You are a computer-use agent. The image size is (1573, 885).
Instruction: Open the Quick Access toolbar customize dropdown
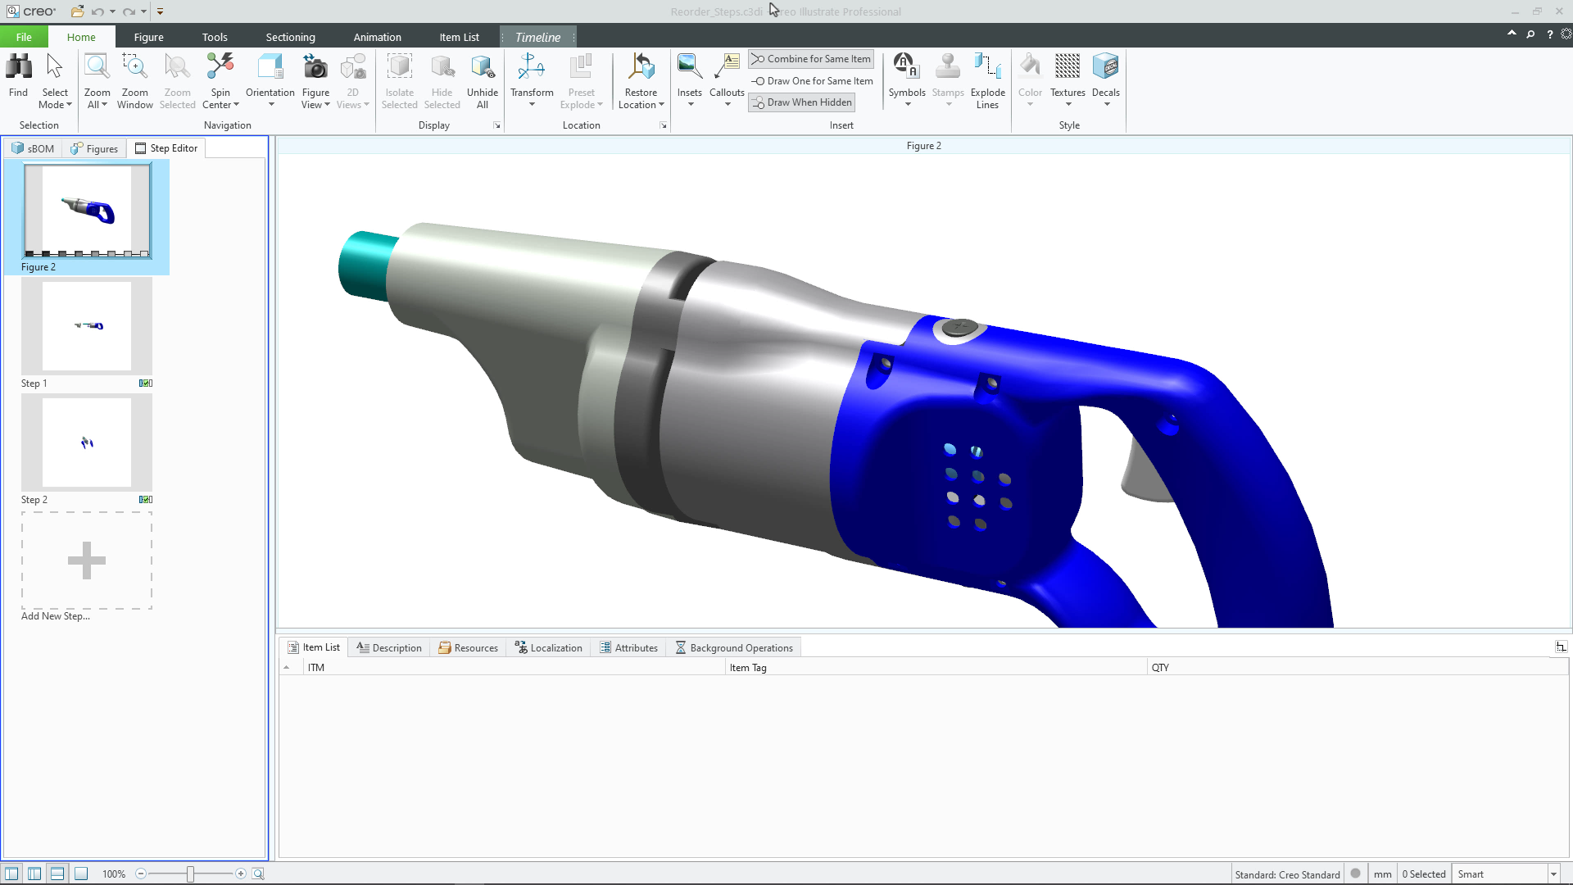(161, 11)
